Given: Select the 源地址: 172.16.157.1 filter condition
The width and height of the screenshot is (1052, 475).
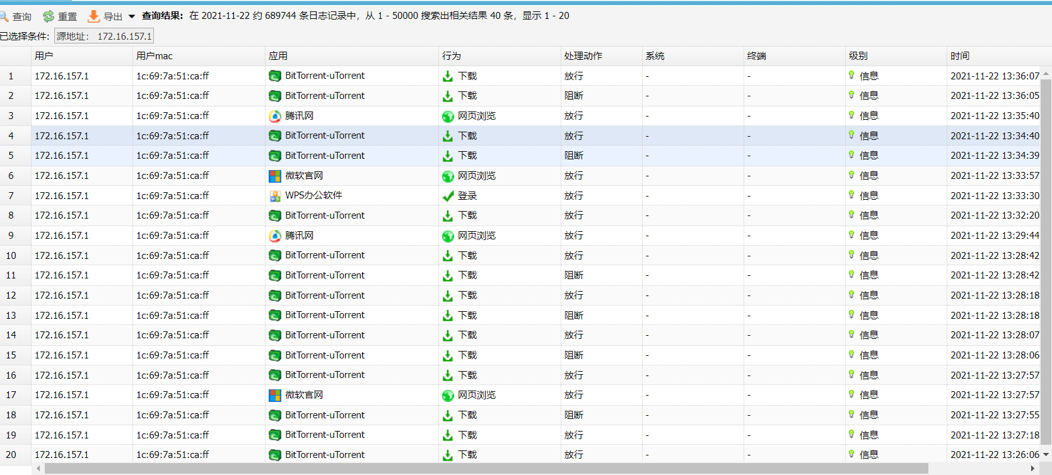Looking at the screenshot, I should tap(104, 37).
